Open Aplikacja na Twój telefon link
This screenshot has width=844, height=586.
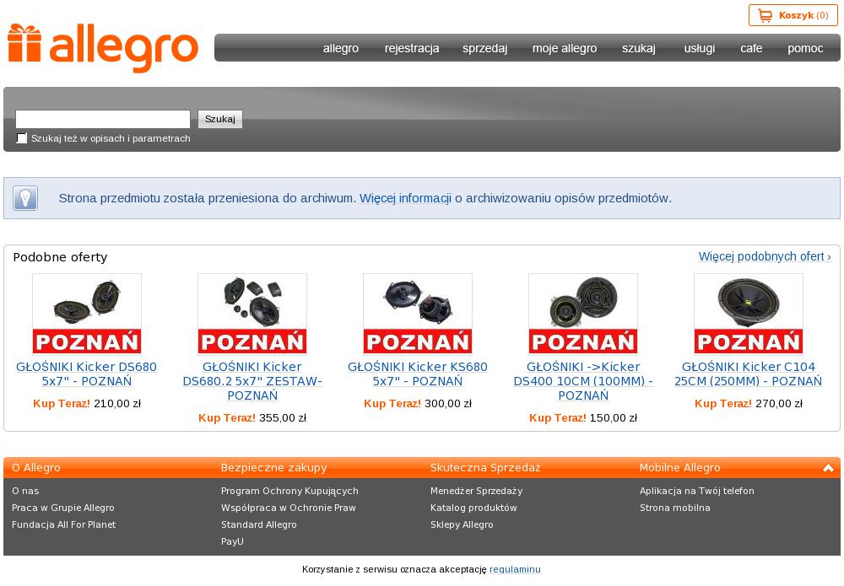(x=697, y=491)
